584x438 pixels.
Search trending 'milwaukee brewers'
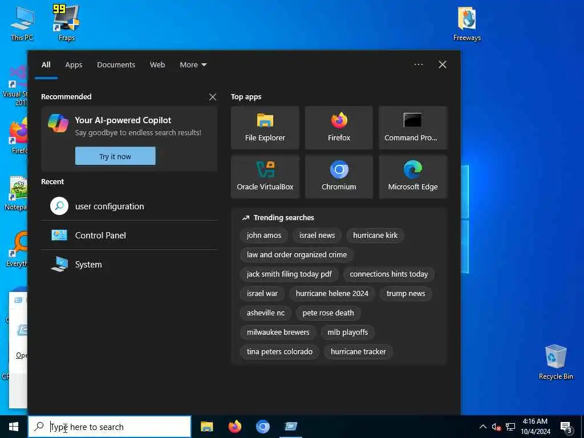pyautogui.click(x=278, y=332)
